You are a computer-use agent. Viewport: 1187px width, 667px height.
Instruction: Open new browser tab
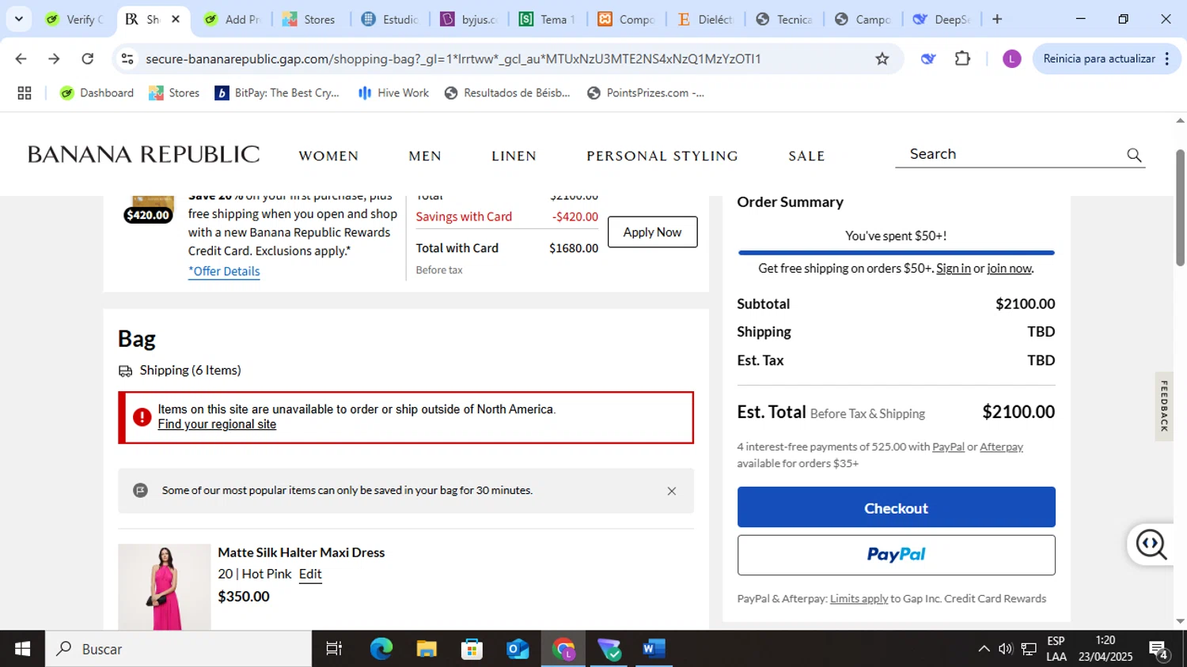click(x=997, y=19)
